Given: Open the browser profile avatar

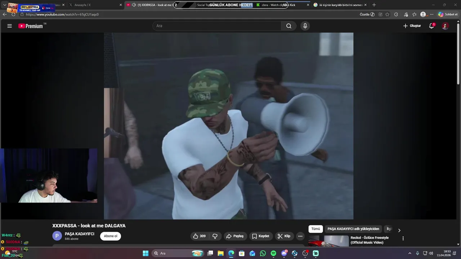Looking at the screenshot, I should click(x=423, y=14).
